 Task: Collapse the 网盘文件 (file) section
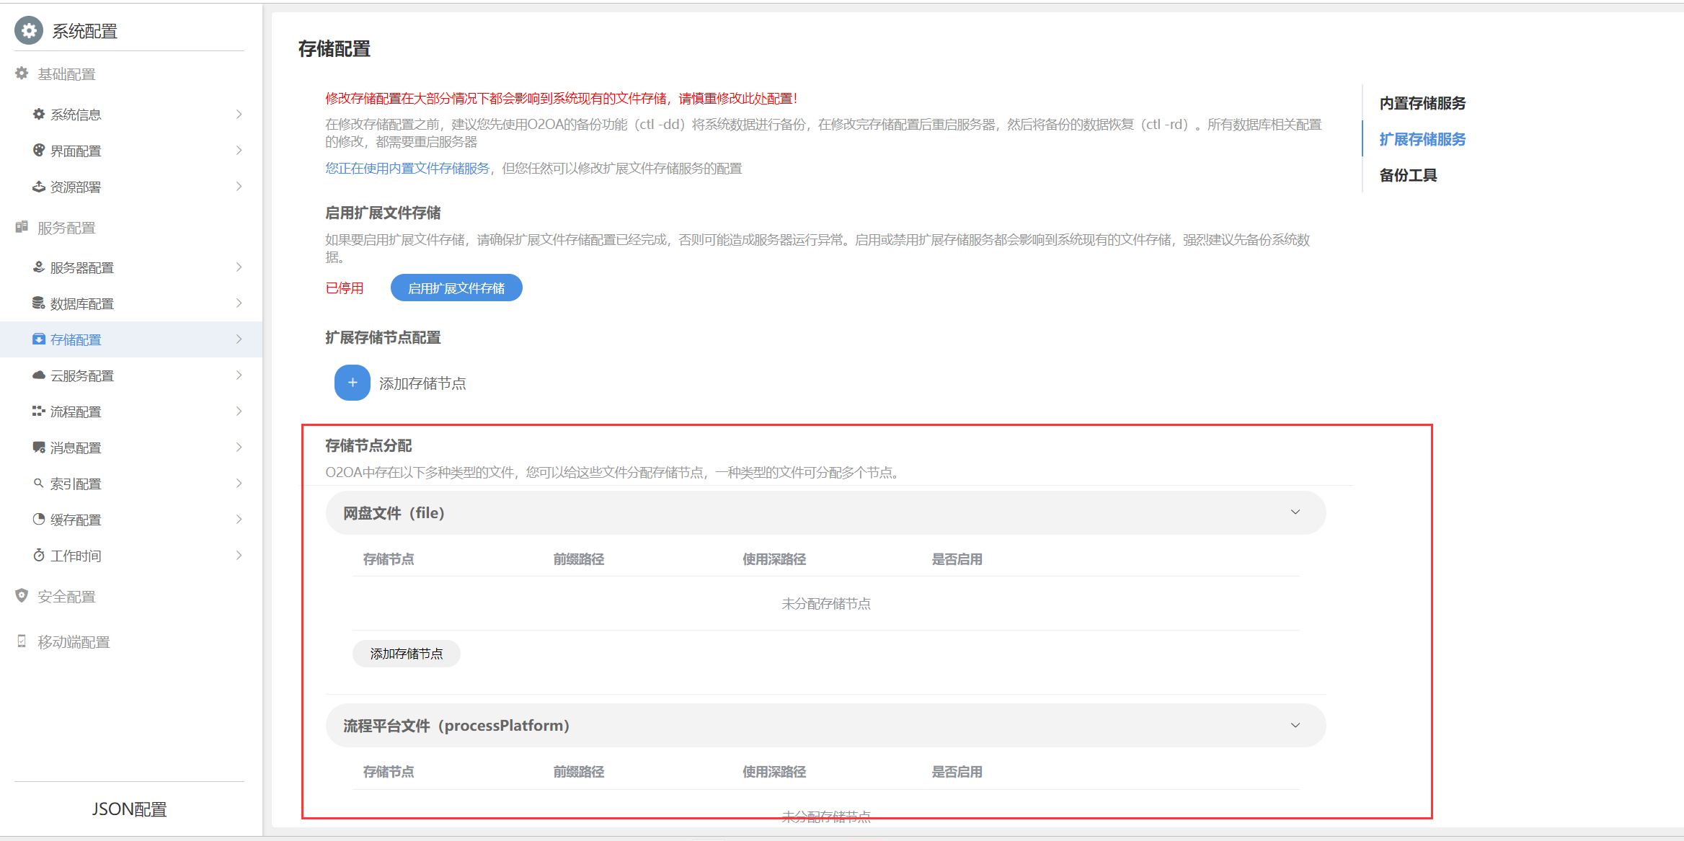(1295, 512)
